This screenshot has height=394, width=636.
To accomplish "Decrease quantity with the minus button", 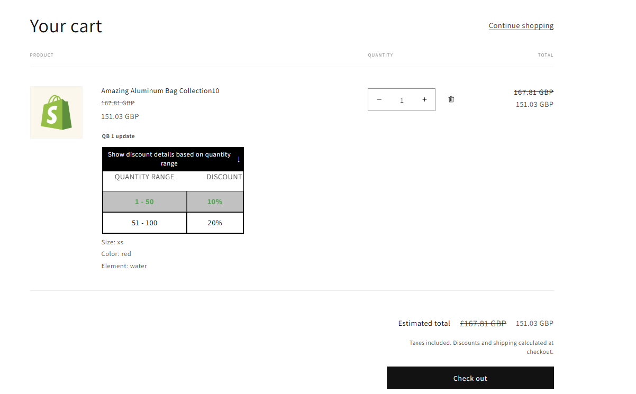I will [379, 99].
